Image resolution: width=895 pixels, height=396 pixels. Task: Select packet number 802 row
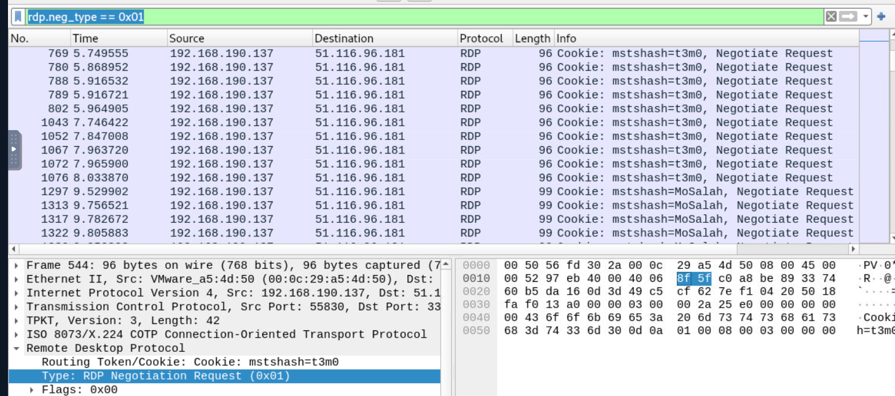(x=434, y=109)
